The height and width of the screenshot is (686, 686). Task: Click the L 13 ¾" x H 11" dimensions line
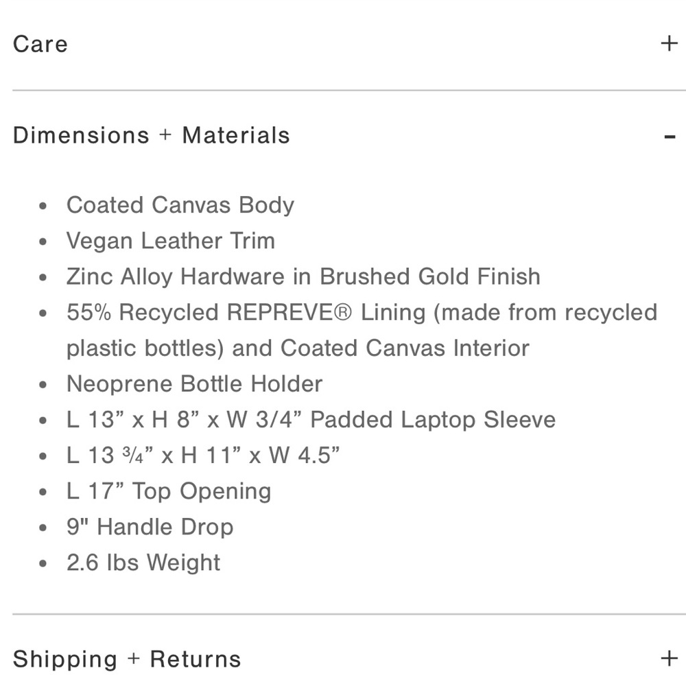203,455
